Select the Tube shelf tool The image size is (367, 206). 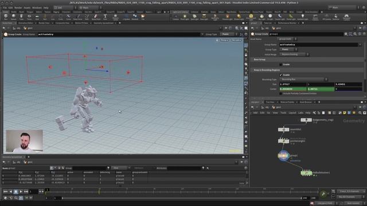21,17
